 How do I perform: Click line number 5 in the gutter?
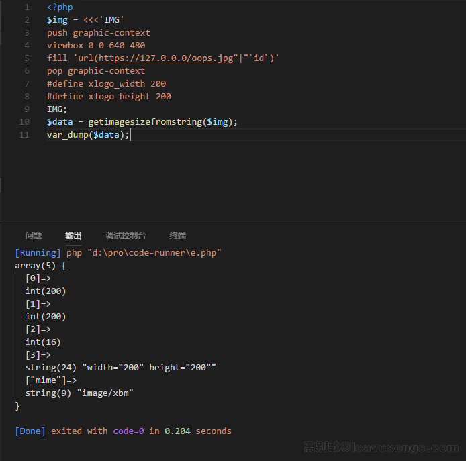tap(26, 58)
